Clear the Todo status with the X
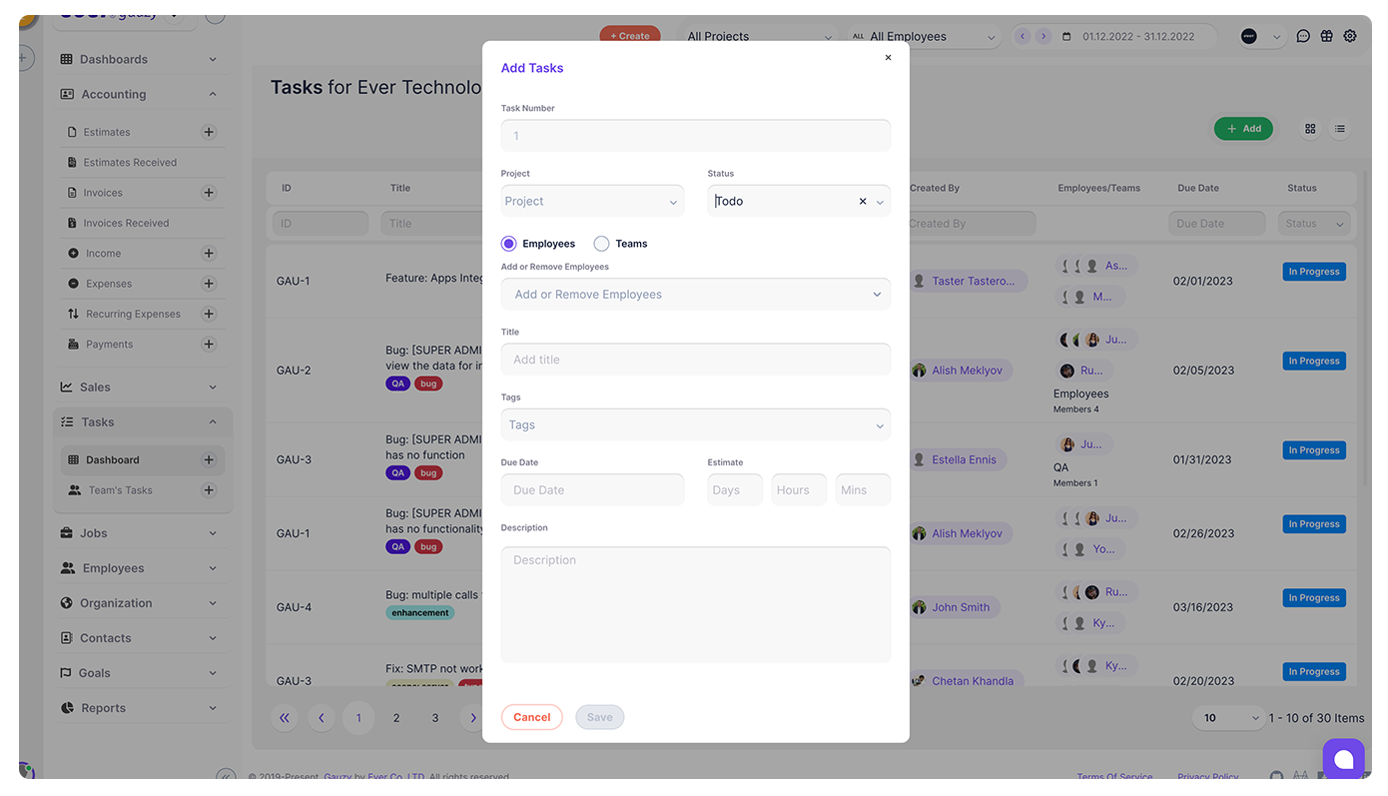1388x796 pixels. (862, 200)
